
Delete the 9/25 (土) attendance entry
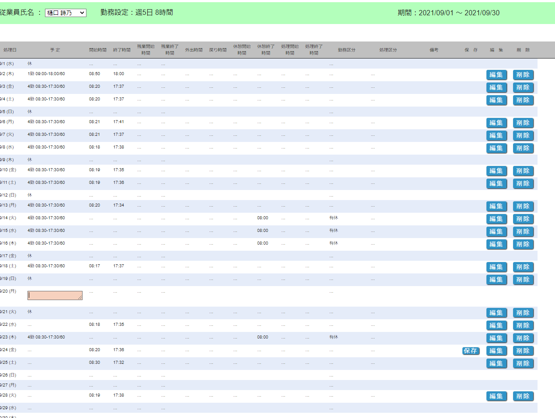523,363
